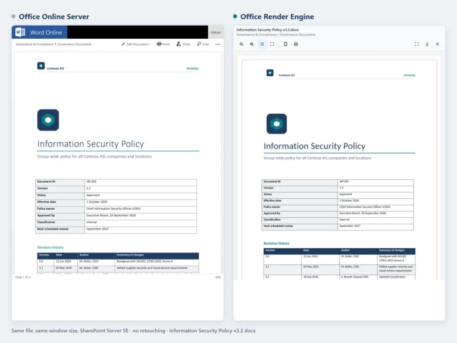Click Executive Board, 18 September 2026 in Word Online

coord(111,215)
